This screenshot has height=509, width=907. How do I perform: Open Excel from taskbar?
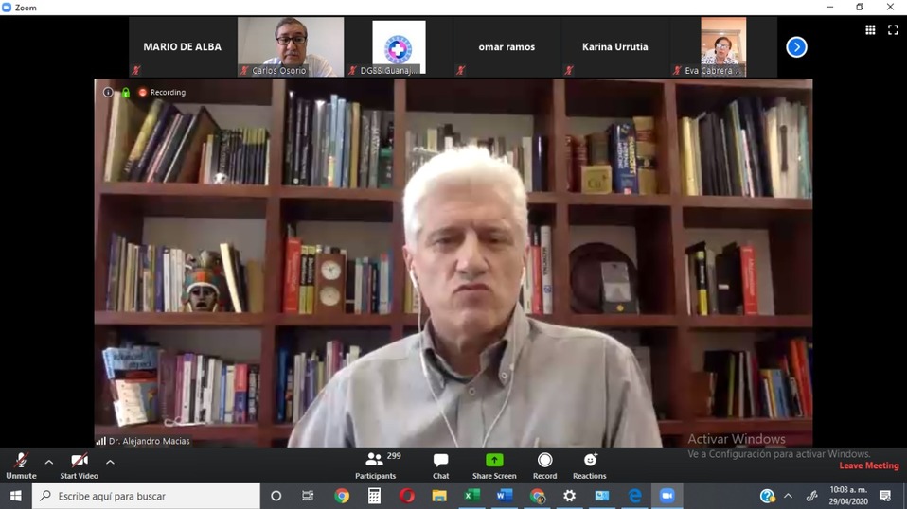(x=472, y=496)
